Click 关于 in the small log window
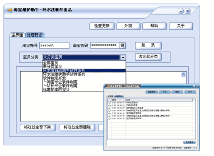214x156 pixels. [x=190, y=92]
